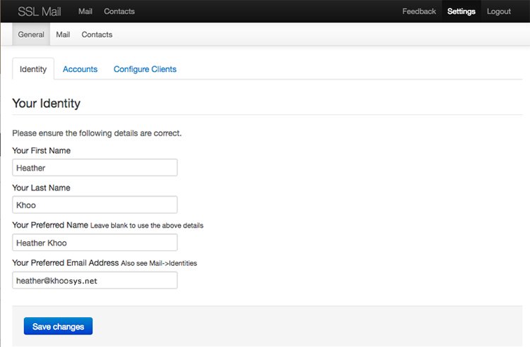
Task: Click the Your Identity heading
Action: coord(47,104)
